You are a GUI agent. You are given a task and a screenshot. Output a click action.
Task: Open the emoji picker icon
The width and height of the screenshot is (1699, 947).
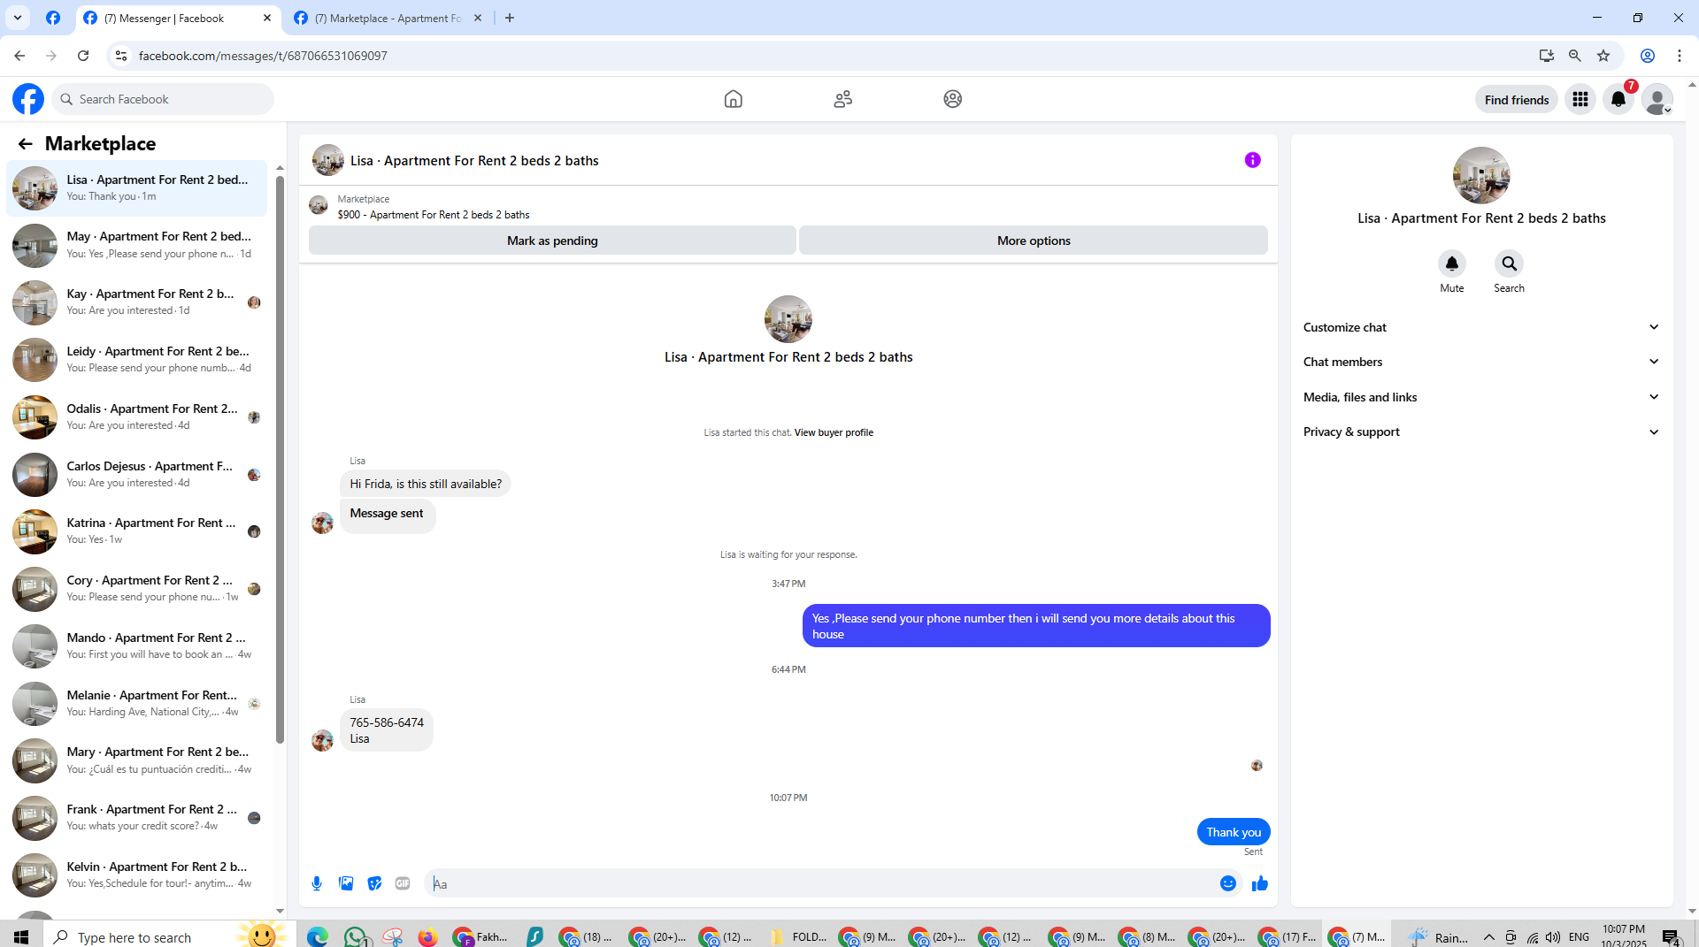click(x=1227, y=883)
